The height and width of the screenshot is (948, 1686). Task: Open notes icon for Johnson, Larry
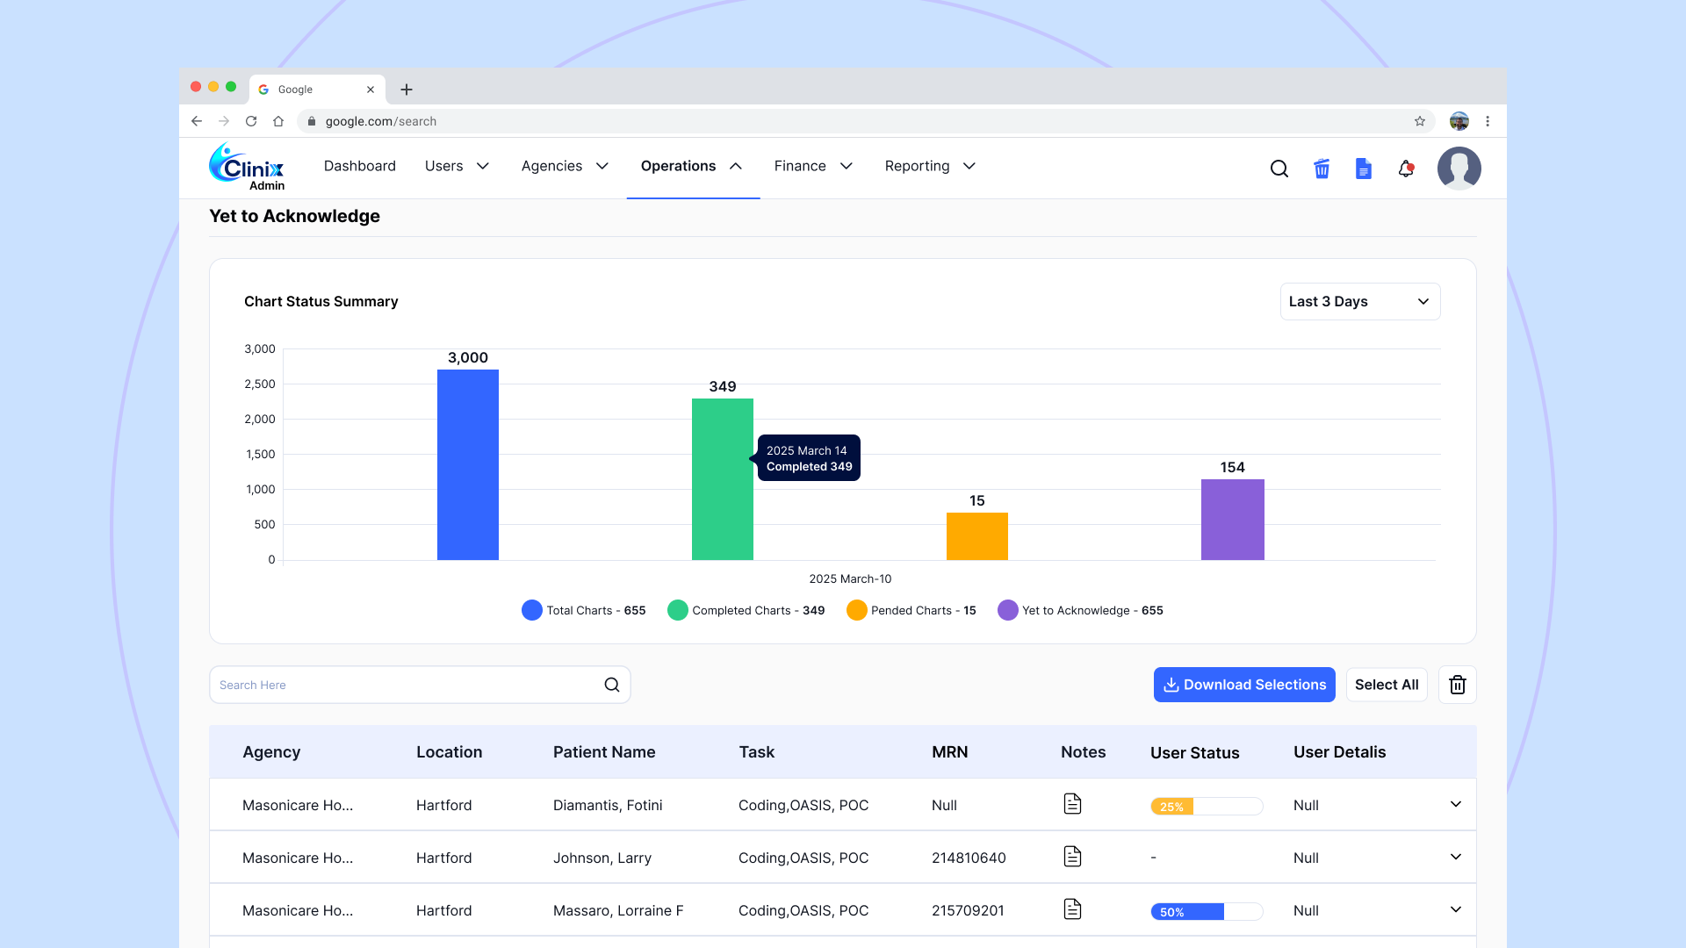[1072, 857]
